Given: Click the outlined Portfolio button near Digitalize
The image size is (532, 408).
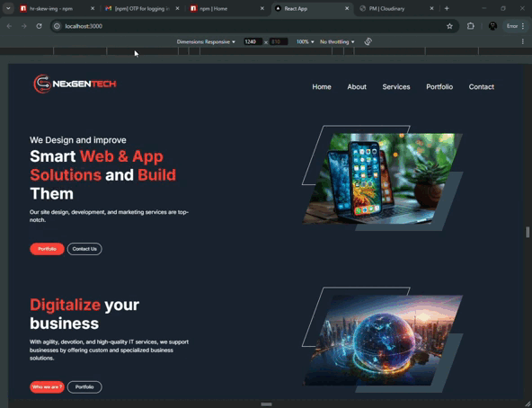Looking at the screenshot, I should point(84,387).
